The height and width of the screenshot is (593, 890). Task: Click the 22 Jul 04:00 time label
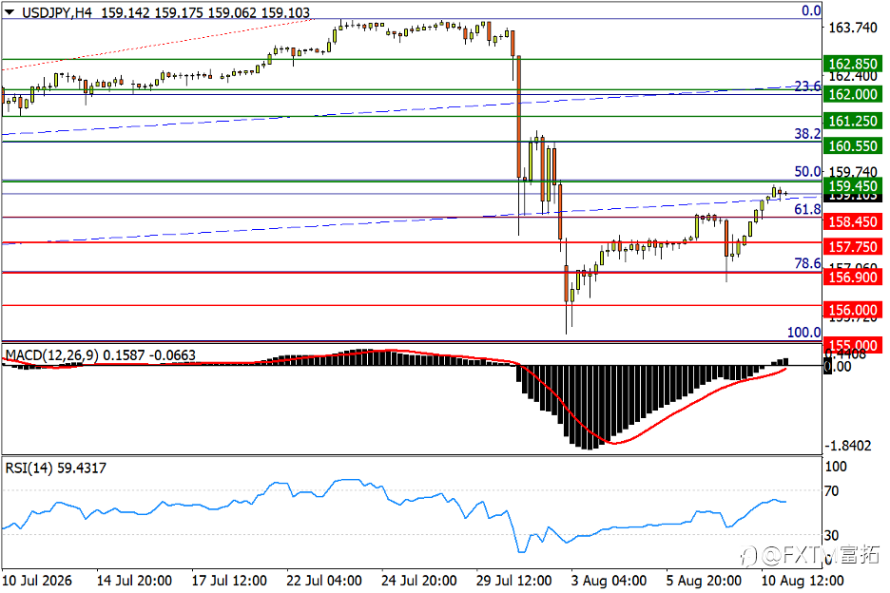pos(324,581)
